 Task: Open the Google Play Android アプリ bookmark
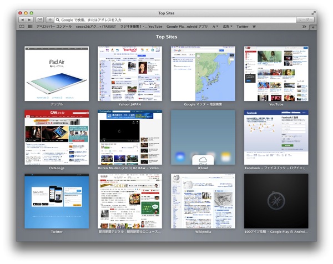tap(187, 27)
